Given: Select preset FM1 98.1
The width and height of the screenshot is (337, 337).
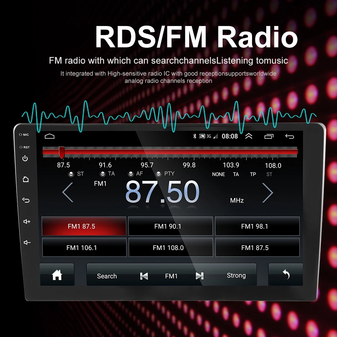Looking at the screenshot, I should tap(257, 226).
